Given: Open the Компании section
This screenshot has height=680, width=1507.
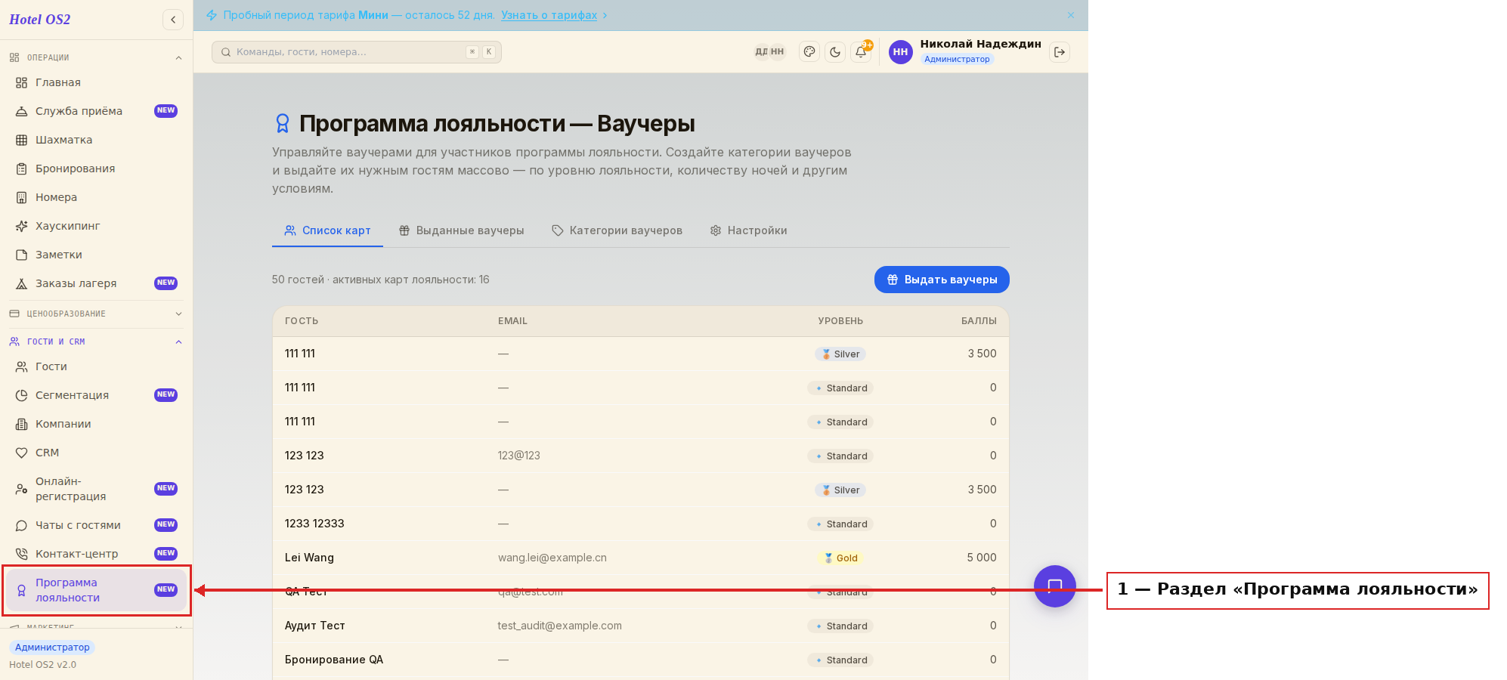Looking at the screenshot, I should tap(96, 424).
